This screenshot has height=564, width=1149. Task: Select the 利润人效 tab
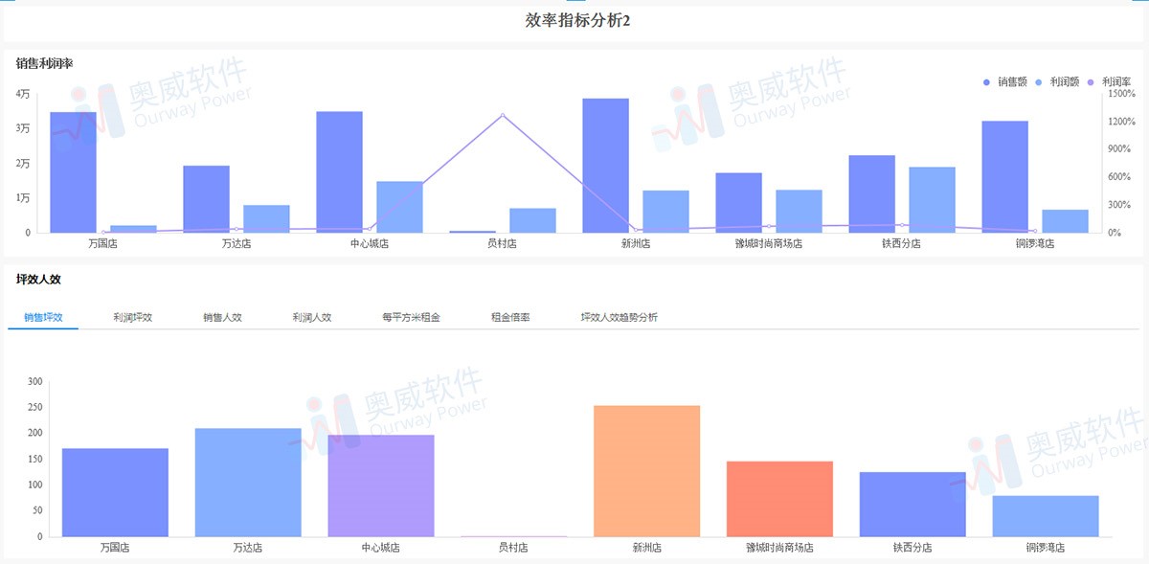point(312,315)
